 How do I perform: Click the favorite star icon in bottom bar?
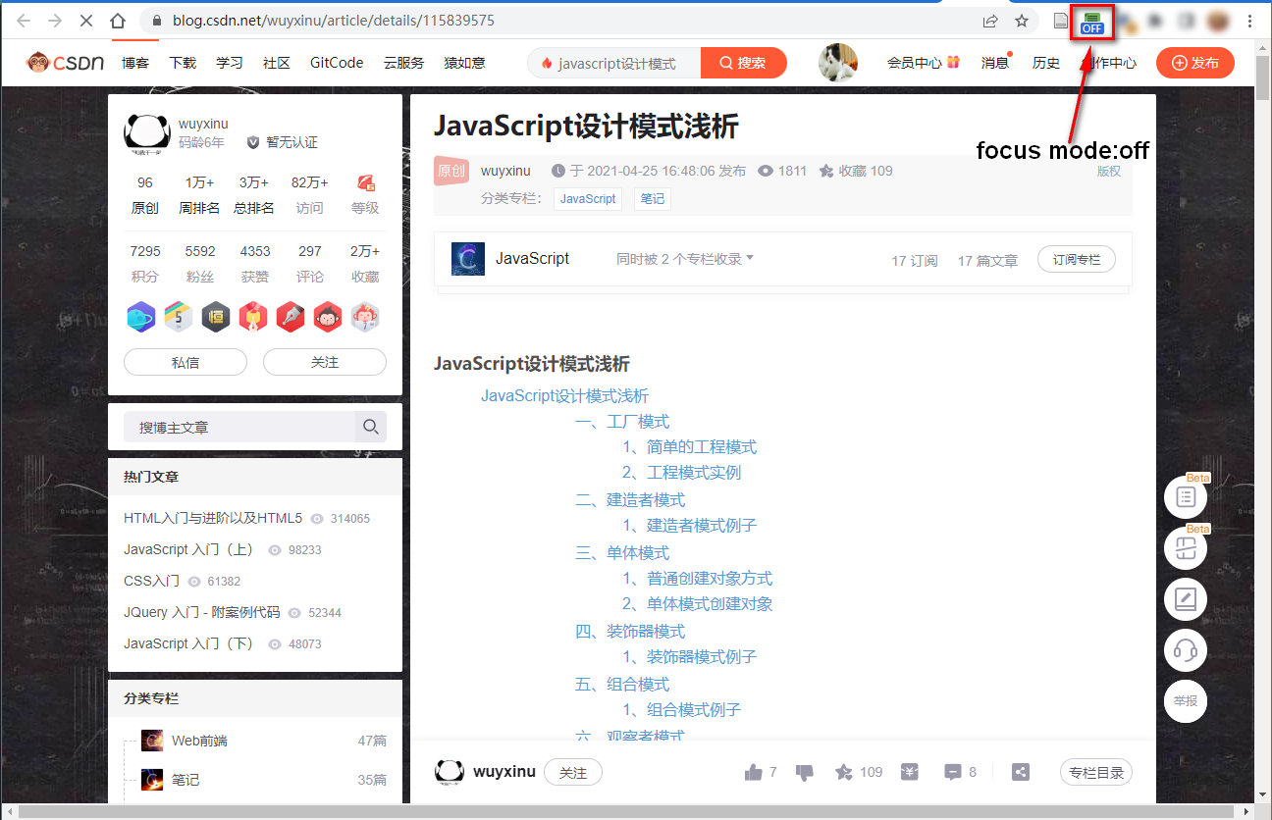(843, 772)
